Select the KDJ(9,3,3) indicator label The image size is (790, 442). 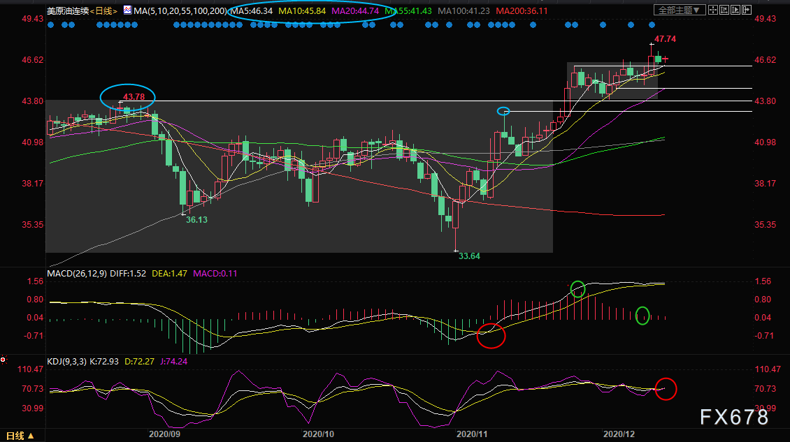coord(66,362)
